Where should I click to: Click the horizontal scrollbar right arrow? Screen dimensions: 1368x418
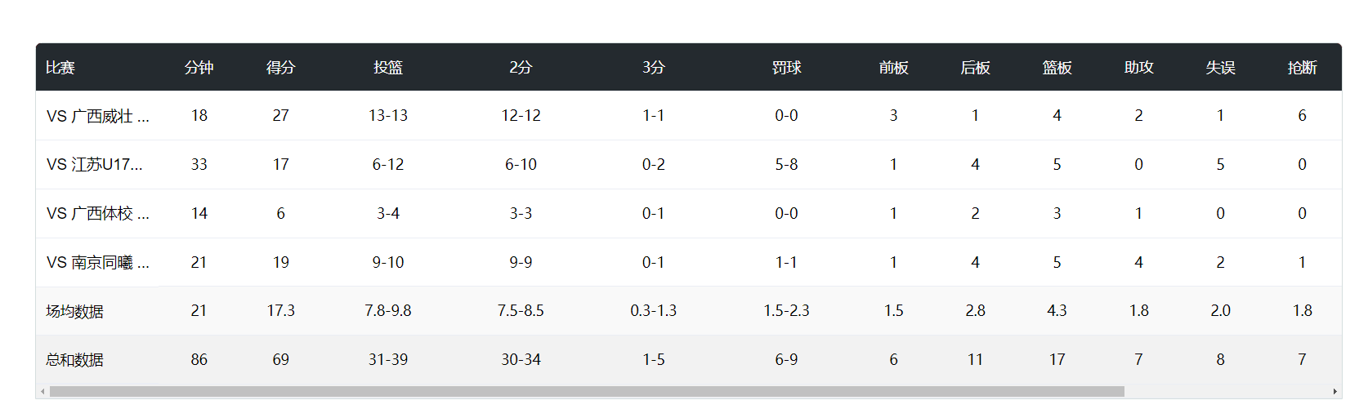pyautogui.click(x=1335, y=392)
